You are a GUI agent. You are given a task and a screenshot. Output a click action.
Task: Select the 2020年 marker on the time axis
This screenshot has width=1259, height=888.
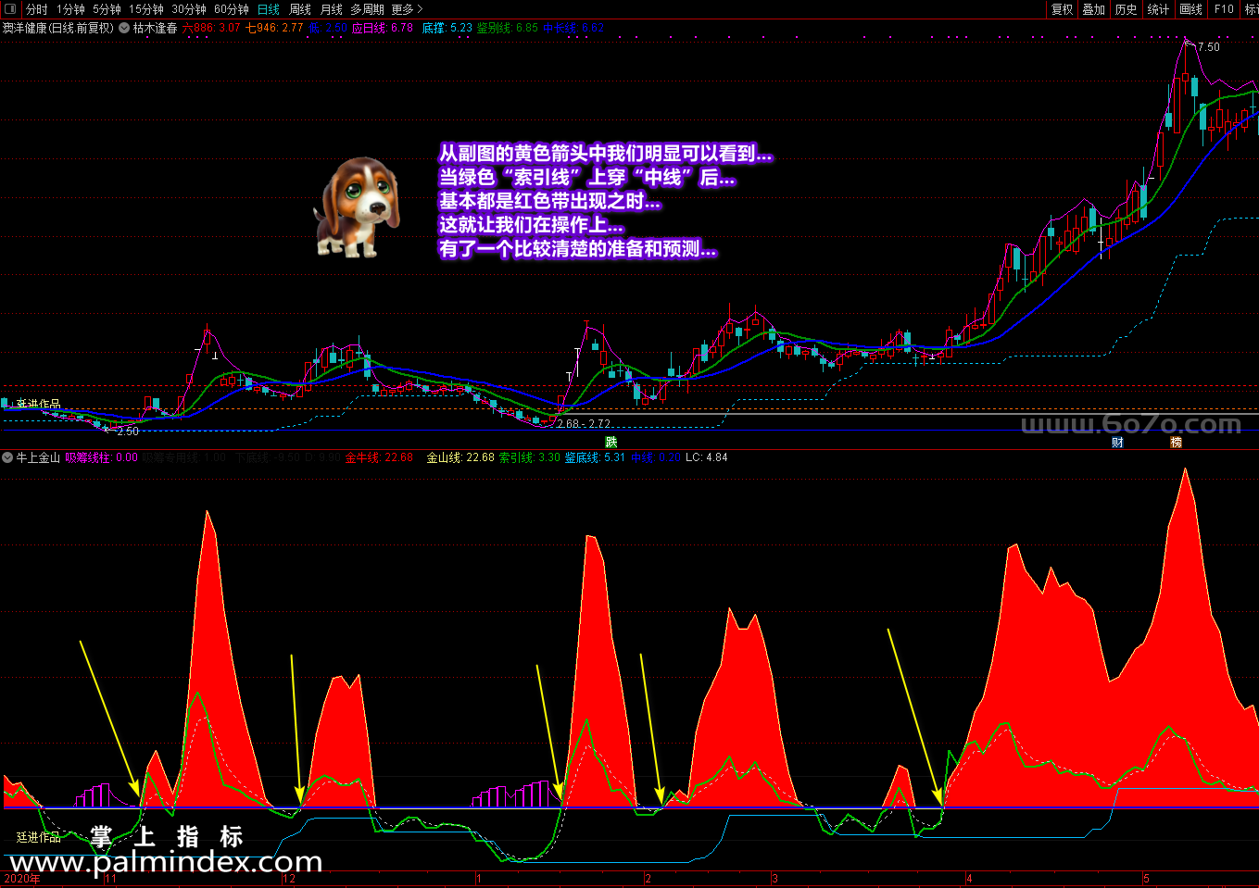[22, 879]
